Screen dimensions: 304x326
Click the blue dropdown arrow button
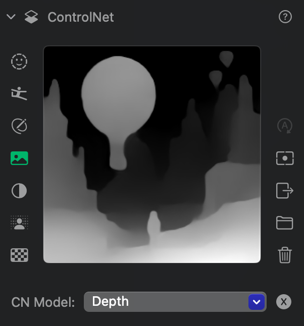[x=257, y=302]
